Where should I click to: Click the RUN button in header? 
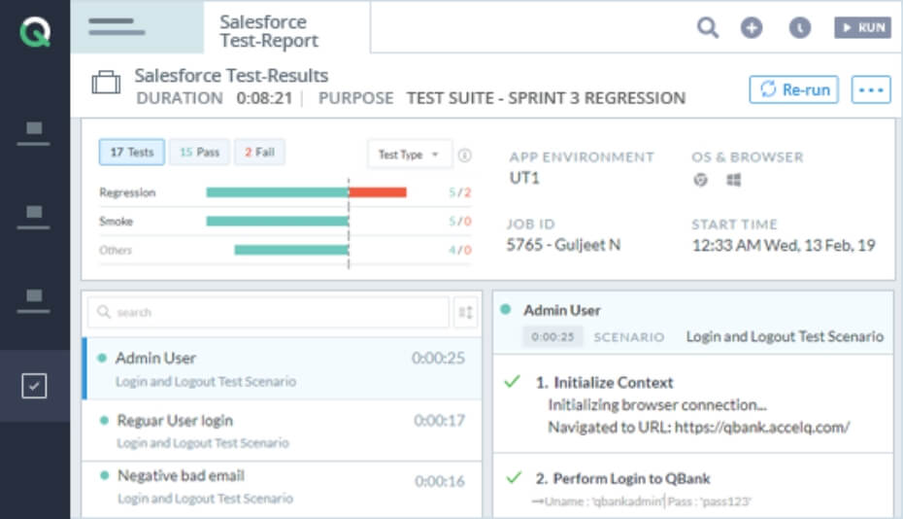pos(862,28)
